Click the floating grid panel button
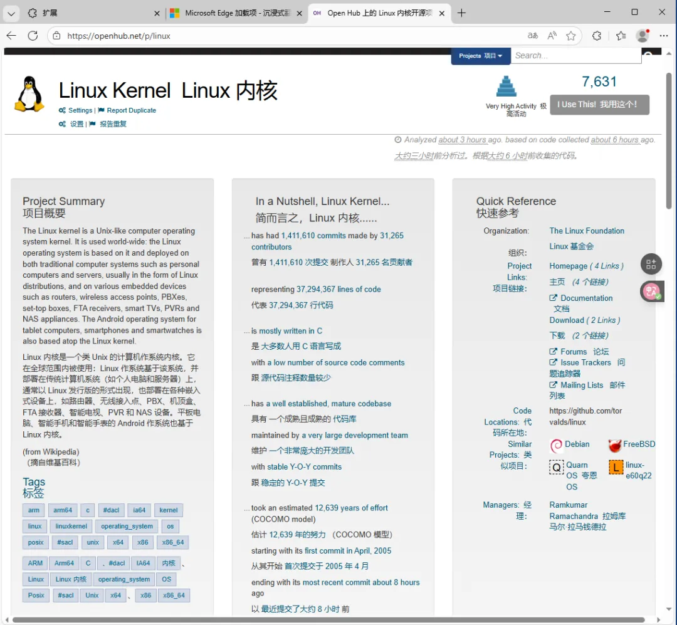Screen dimensions: 677x625 click(x=651, y=264)
